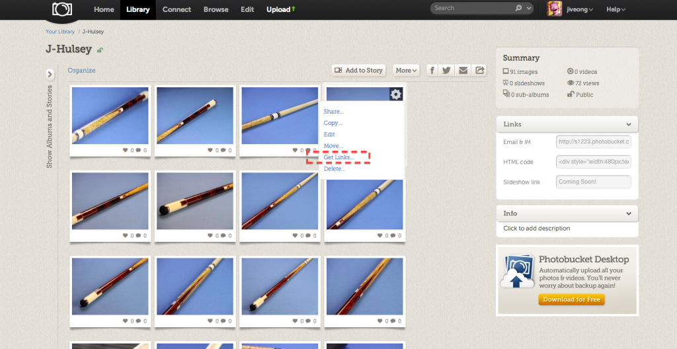The image size is (677, 349).
Task: Open the third photo in the second row
Action: tap(280, 201)
